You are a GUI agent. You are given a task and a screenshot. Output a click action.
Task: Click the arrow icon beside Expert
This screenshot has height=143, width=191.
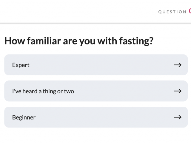tap(178, 65)
